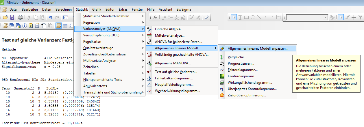This screenshot has height=127, width=364.
Task: Choose ANOVA für balancierte Daten...
Action: (x=182, y=42)
